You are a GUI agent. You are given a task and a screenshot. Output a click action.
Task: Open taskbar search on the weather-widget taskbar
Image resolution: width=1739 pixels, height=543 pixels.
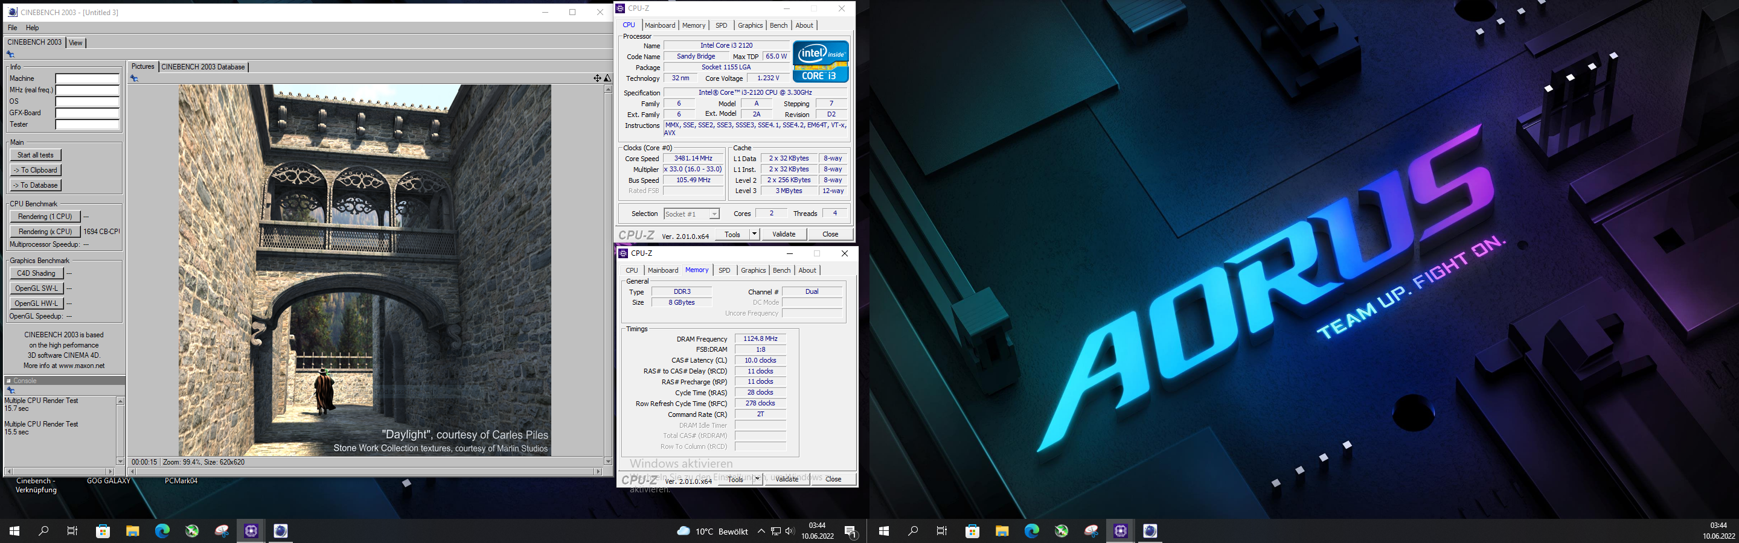coord(44,531)
